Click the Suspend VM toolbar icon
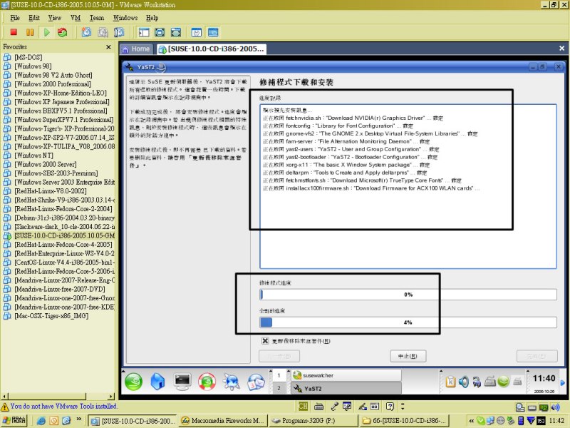Image resolution: width=570 pixels, height=428 pixels. pos(30,32)
